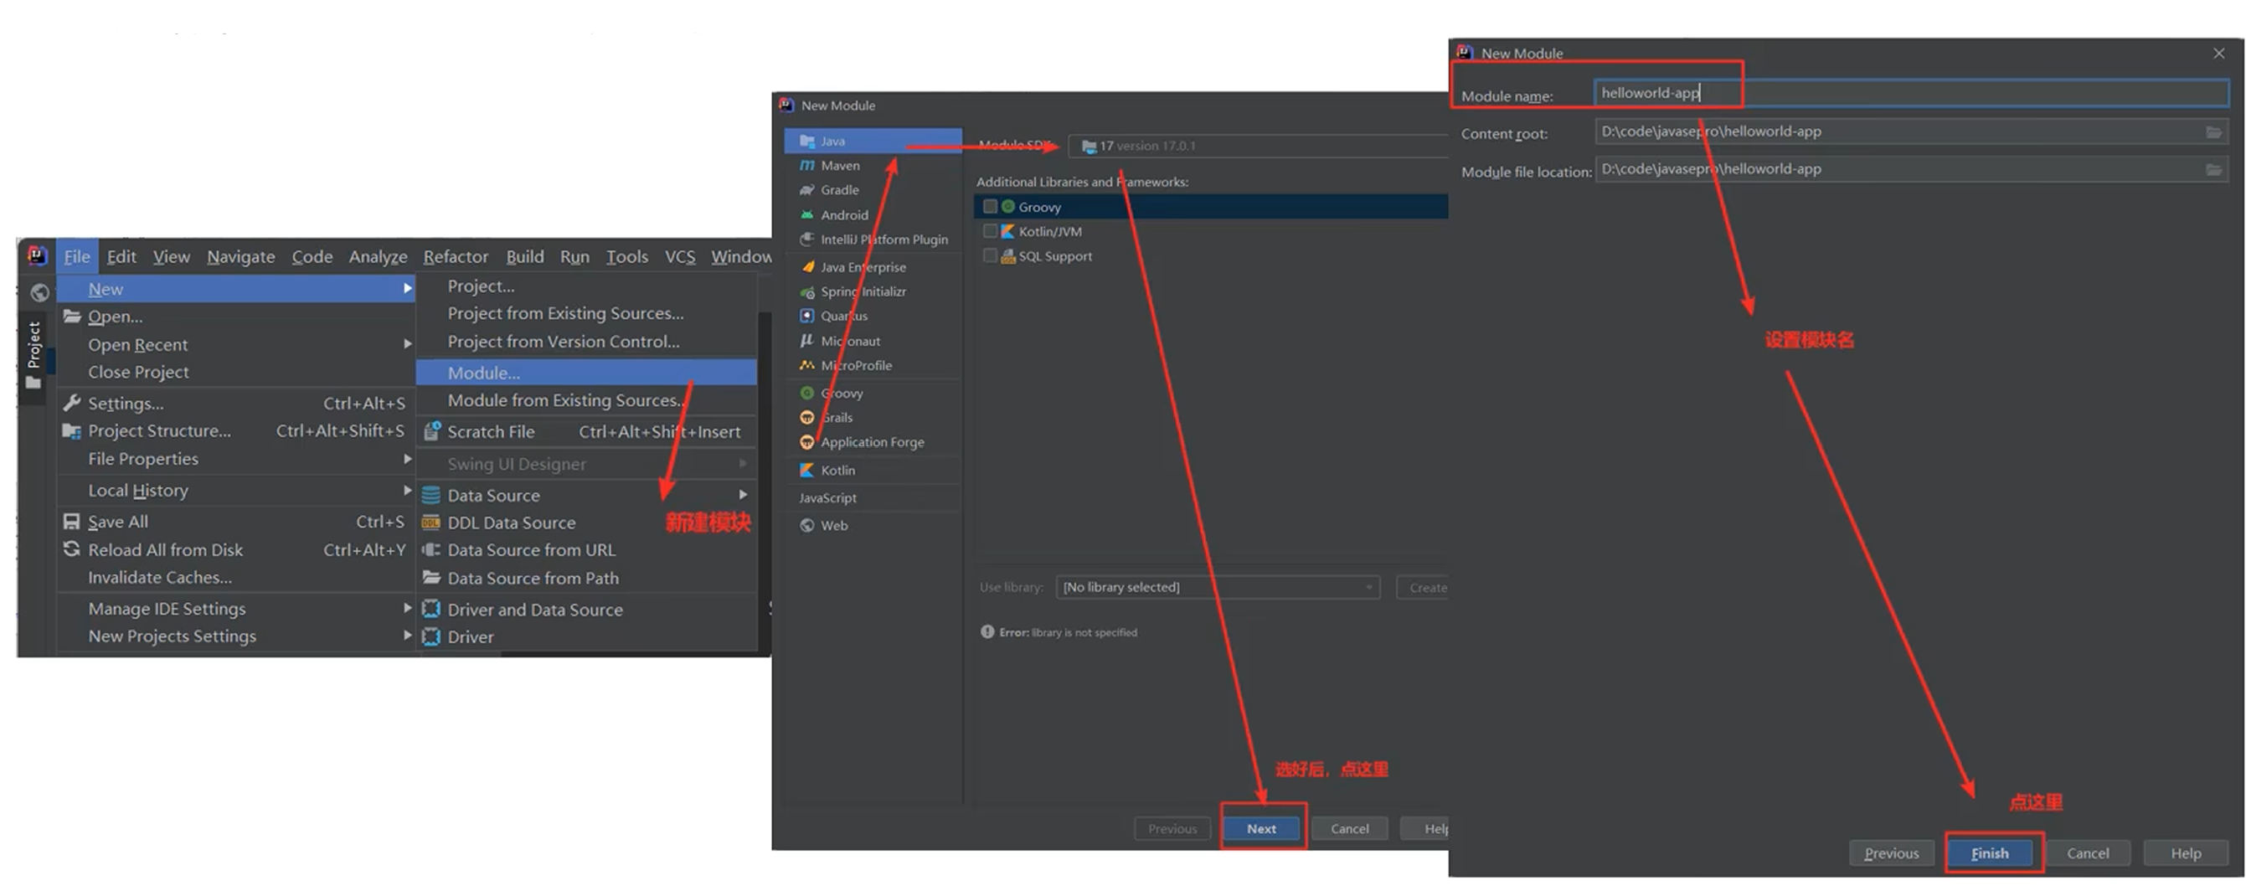Open the Refactor menu
This screenshot has width=2246, height=891.
coord(455,256)
